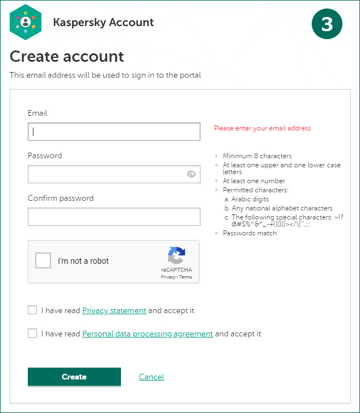Click the Kaspersky Account title text
The height and width of the screenshot is (413, 360).
(x=103, y=23)
